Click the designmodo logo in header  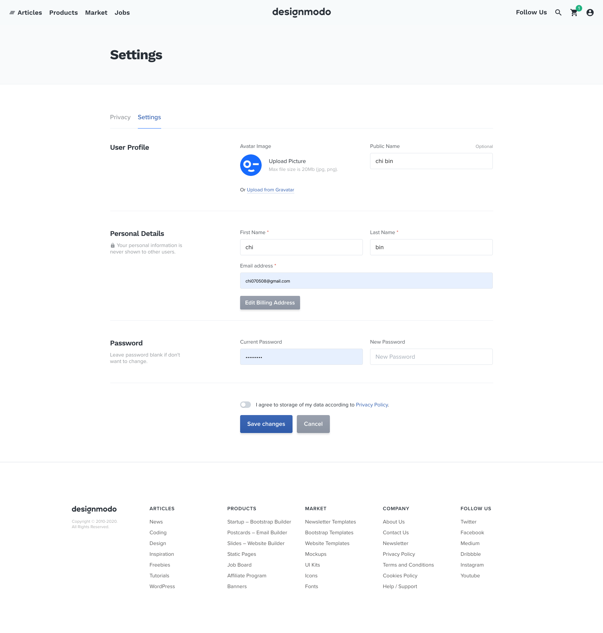click(x=301, y=12)
